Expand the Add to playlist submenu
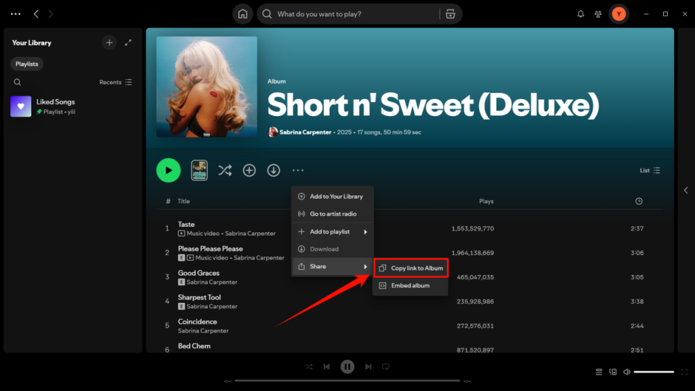Viewport: 695px width, 391px height. point(333,232)
